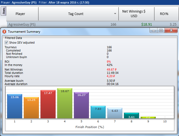Maximize the Tournament Summary window
Screen dimensions: 179x136
pyautogui.click(x=161, y=30)
